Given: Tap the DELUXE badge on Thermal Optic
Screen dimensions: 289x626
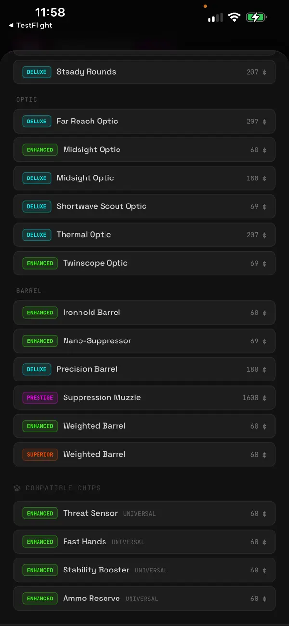Looking at the screenshot, I should tap(37, 235).
